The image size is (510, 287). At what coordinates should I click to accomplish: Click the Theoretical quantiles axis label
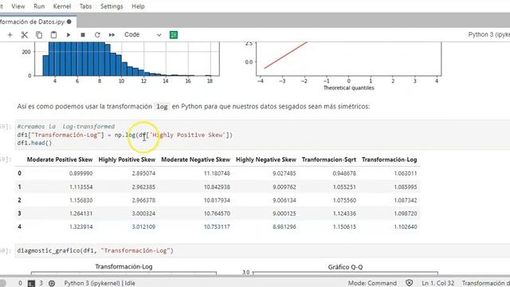tap(348, 88)
